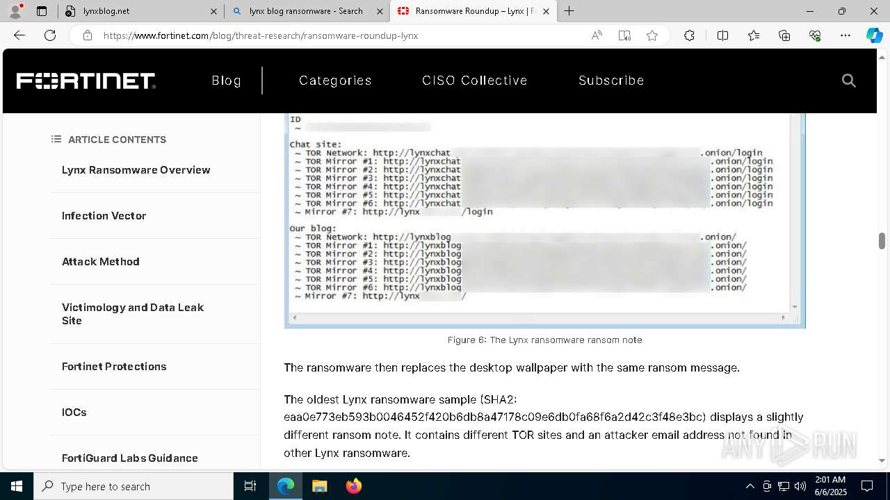Click the Figure 6 caption text
The height and width of the screenshot is (500, 890).
tap(545, 340)
